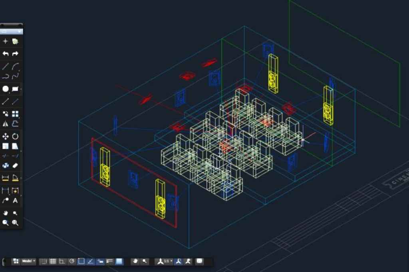Viewport: 409px width, 272px height.
Task: Select the Move tool
Action: pyautogui.click(x=6, y=136)
